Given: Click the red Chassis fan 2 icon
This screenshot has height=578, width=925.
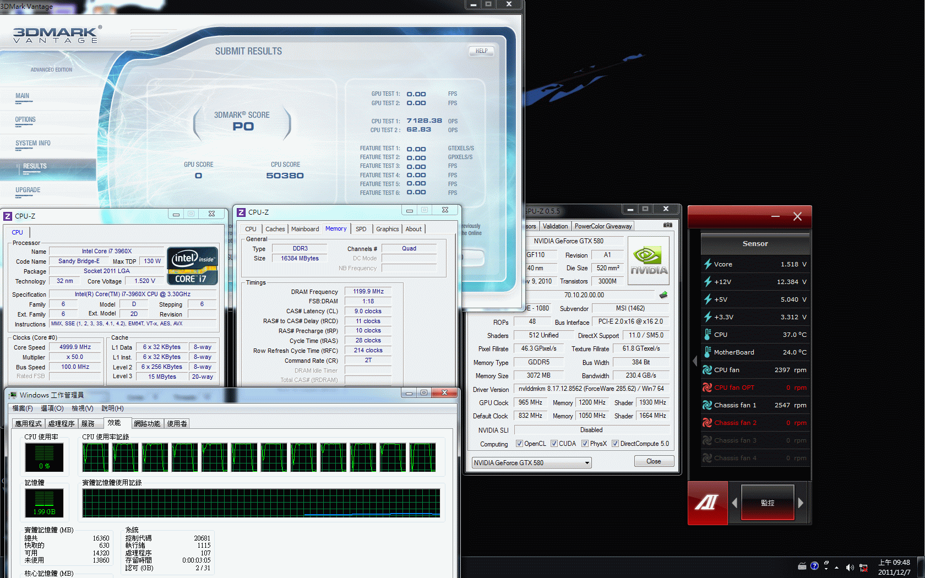Looking at the screenshot, I should (708, 423).
